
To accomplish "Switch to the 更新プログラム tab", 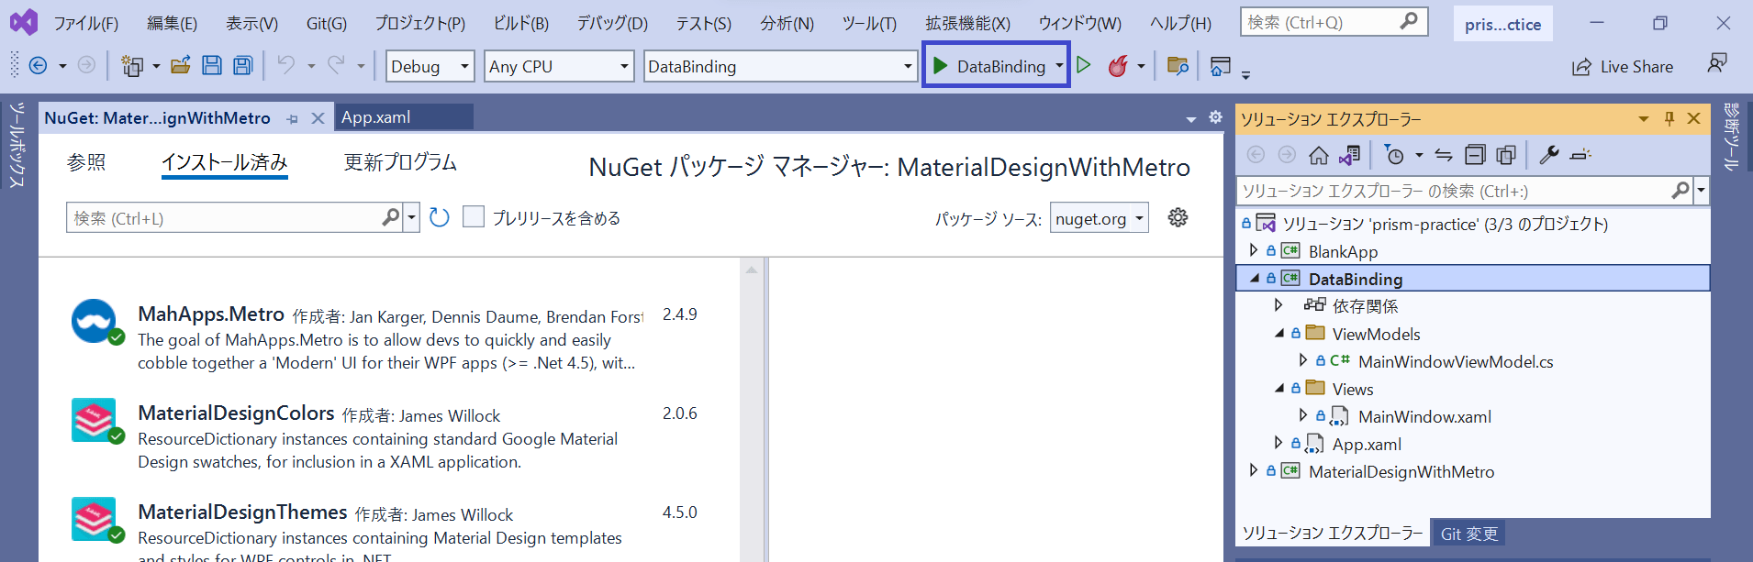I will pyautogui.click(x=400, y=162).
